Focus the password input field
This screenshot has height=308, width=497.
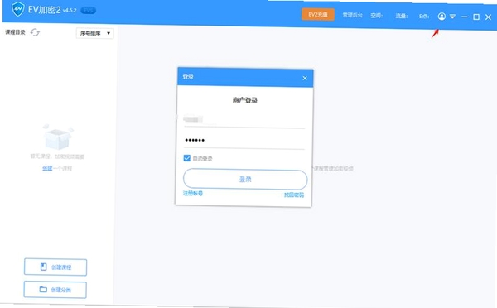pos(244,141)
